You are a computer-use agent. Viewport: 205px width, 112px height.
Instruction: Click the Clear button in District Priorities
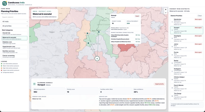200,16
